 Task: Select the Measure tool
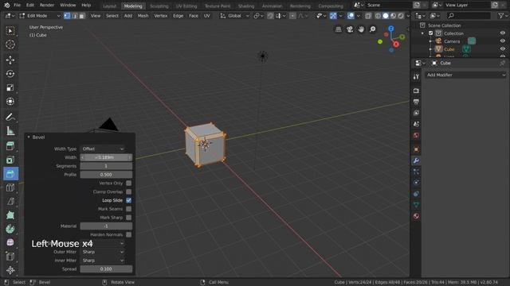point(10,131)
